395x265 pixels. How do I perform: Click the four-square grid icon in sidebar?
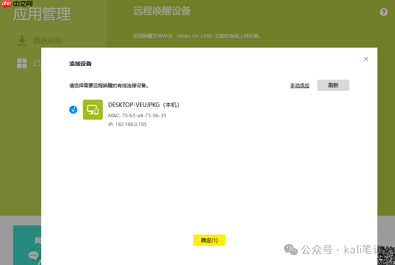pos(22,63)
